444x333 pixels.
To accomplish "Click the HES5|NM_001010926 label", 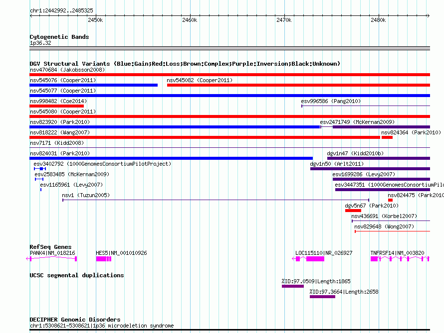I will click(x=122, y=253).
